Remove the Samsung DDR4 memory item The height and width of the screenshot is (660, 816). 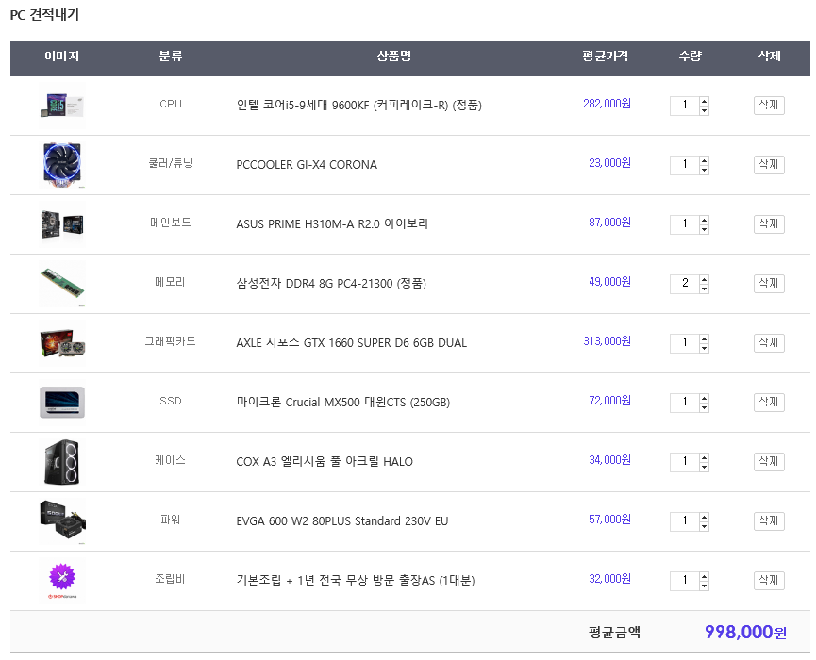click(769, 283)
